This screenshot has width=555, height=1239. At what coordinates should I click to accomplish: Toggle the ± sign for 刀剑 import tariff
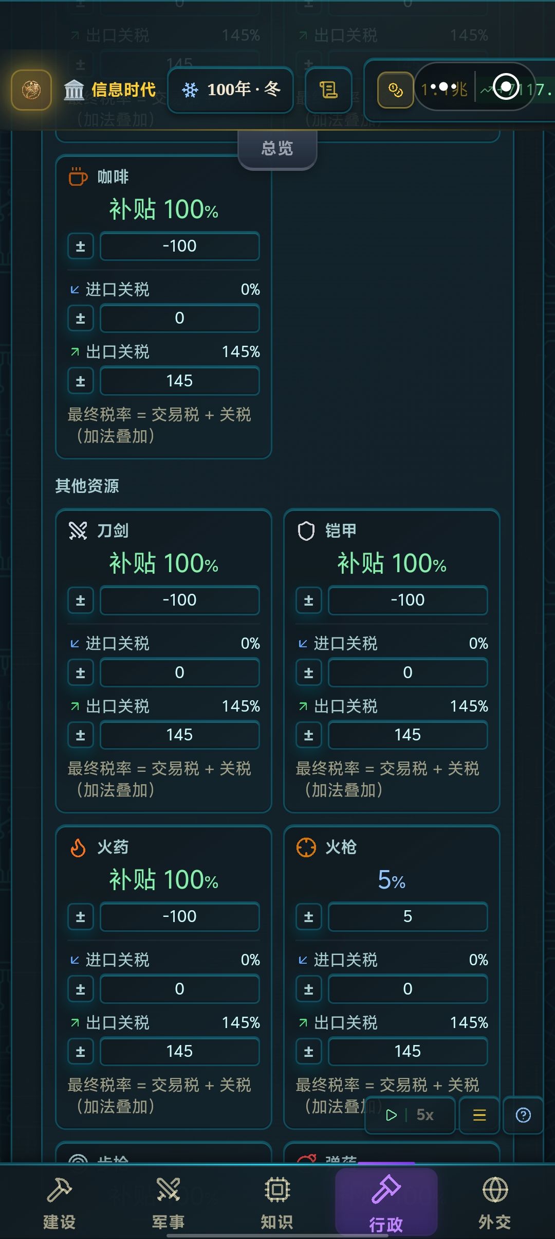(81, 672)
